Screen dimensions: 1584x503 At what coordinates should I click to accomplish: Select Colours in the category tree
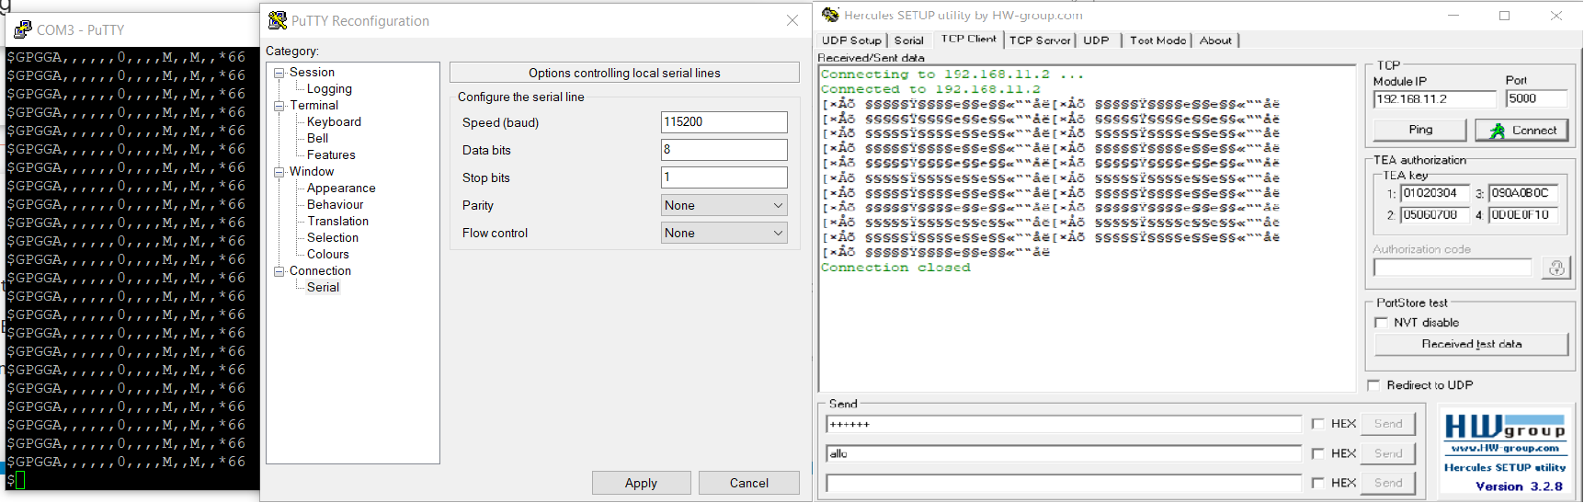pos(328,255)
